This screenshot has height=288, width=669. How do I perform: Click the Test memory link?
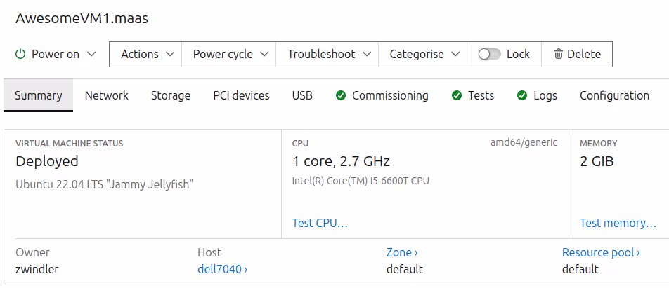coord(618,223)
